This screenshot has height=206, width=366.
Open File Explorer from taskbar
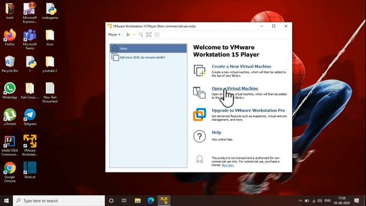click(x=138, y=201)
